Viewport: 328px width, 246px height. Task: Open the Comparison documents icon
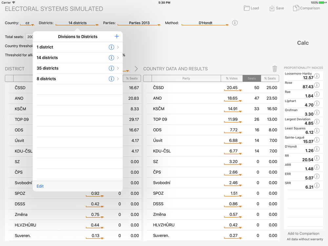coord(296,8)
